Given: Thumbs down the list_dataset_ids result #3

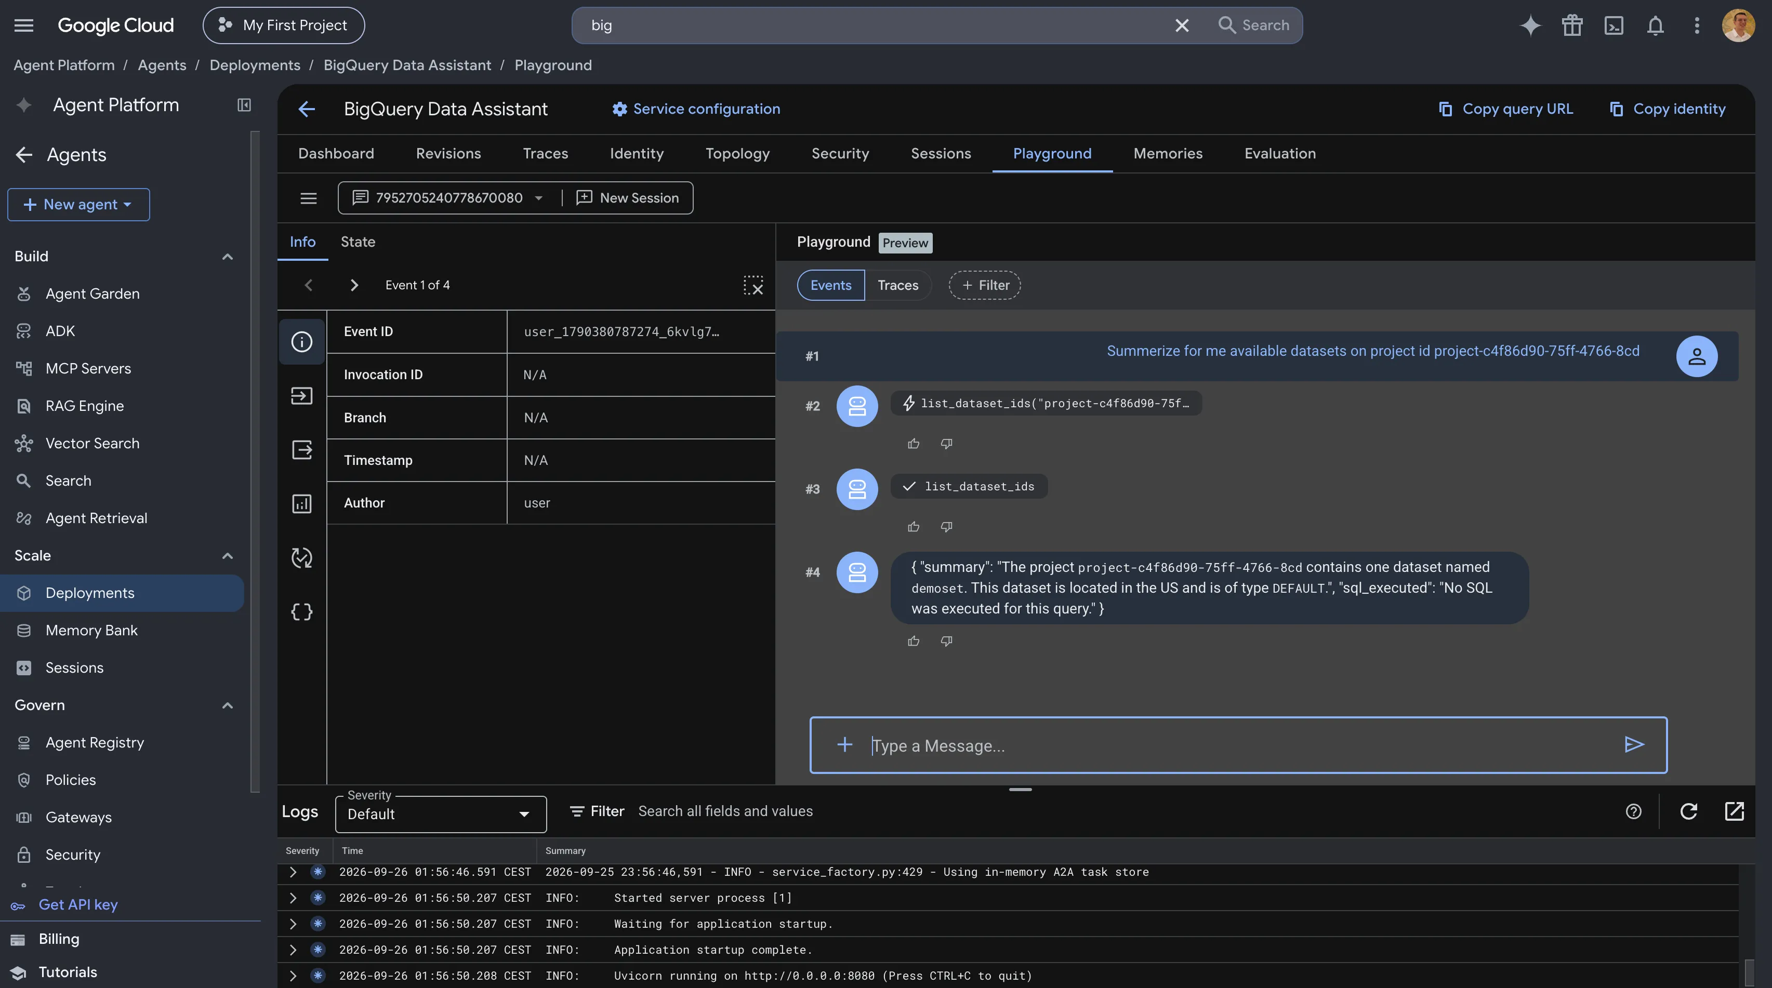Looking at the screenshot, I should point(946,527).
